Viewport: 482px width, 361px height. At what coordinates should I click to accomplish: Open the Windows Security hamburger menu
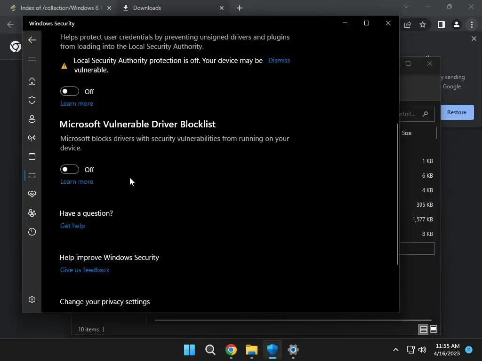point(32,59)
